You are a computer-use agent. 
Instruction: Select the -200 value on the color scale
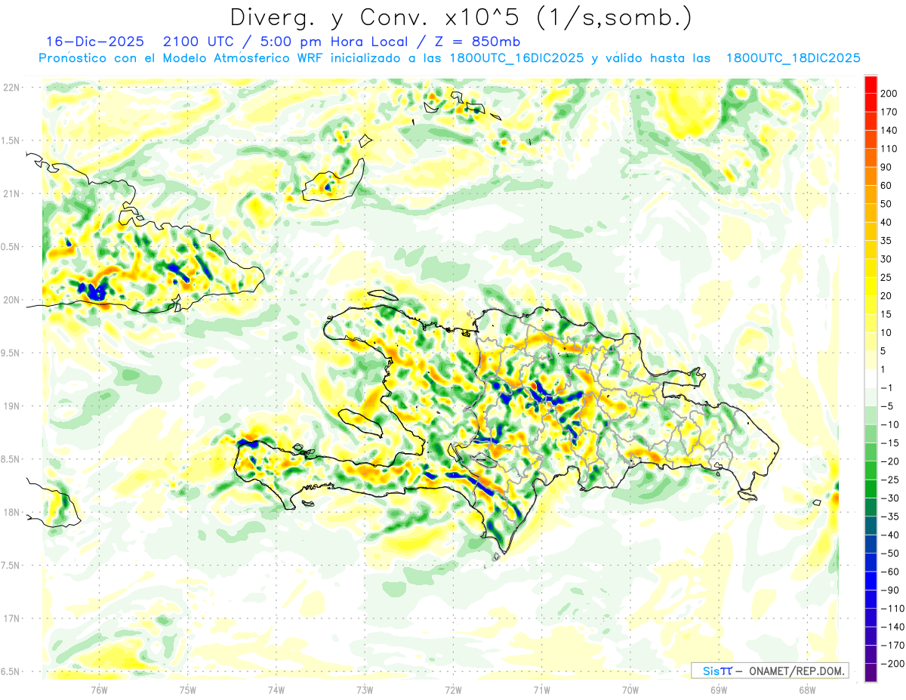coord(894,664)
